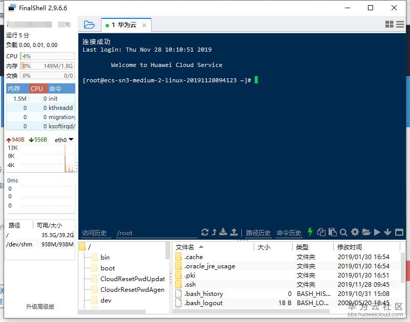Click the upload file icon
Screen dimensions: 410x322
[234, 232]
